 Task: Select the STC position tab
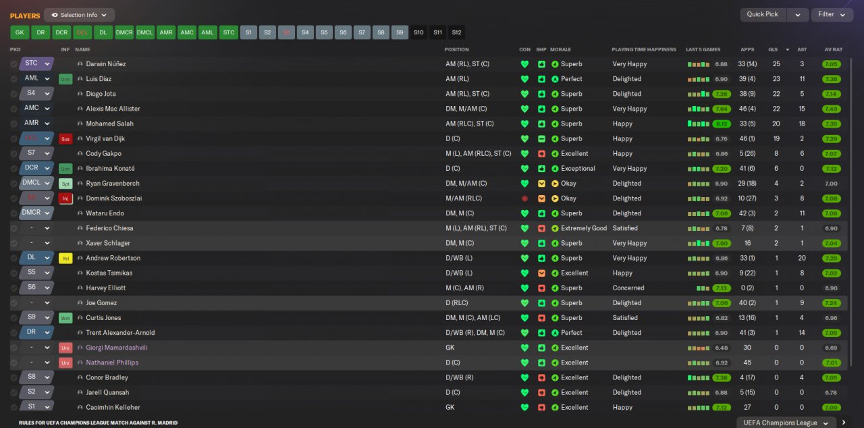pos(229,32)
